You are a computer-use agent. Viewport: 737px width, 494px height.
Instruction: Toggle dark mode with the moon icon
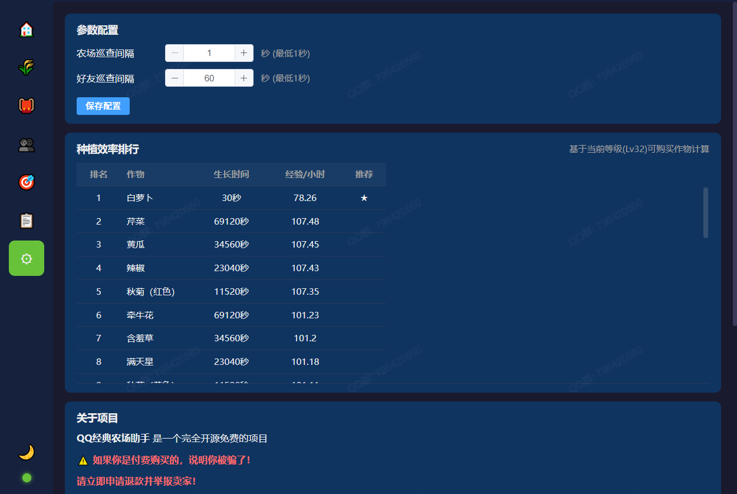[27, 452]
